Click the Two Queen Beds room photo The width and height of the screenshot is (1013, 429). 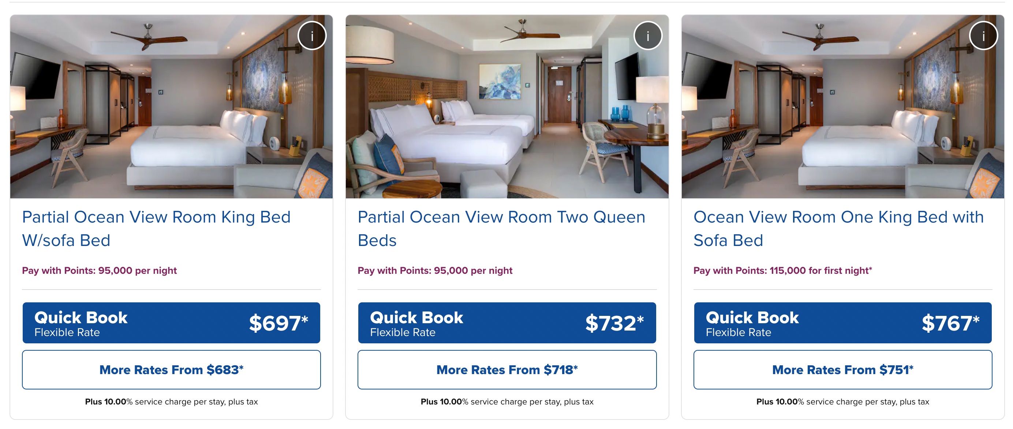tap(507, 107)
